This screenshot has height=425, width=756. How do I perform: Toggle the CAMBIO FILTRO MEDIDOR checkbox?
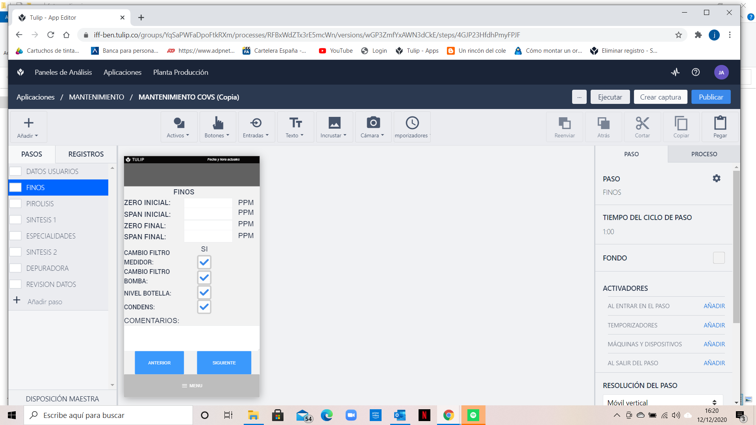tap(204, 262)
